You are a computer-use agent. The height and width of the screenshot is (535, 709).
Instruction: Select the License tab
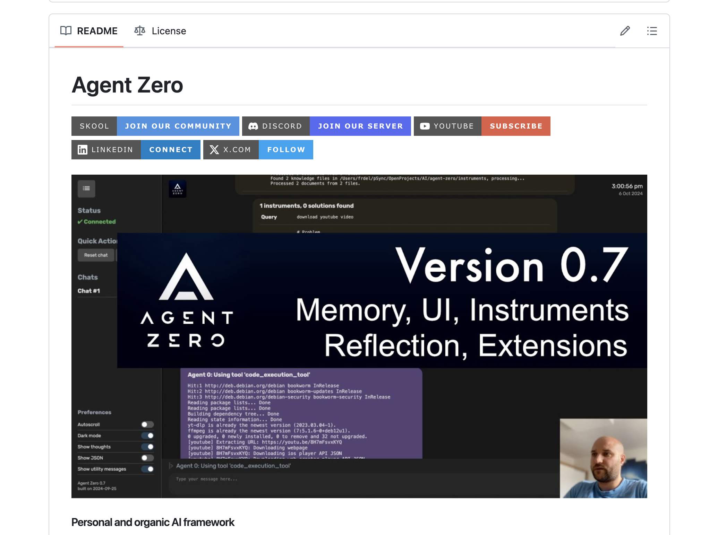tap(160, 31)
